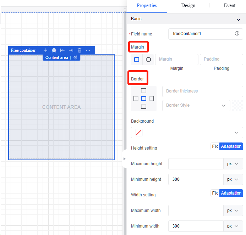Switch margin to individual sides mode
This screenshot has height=235, width=246.
(148, 60)
